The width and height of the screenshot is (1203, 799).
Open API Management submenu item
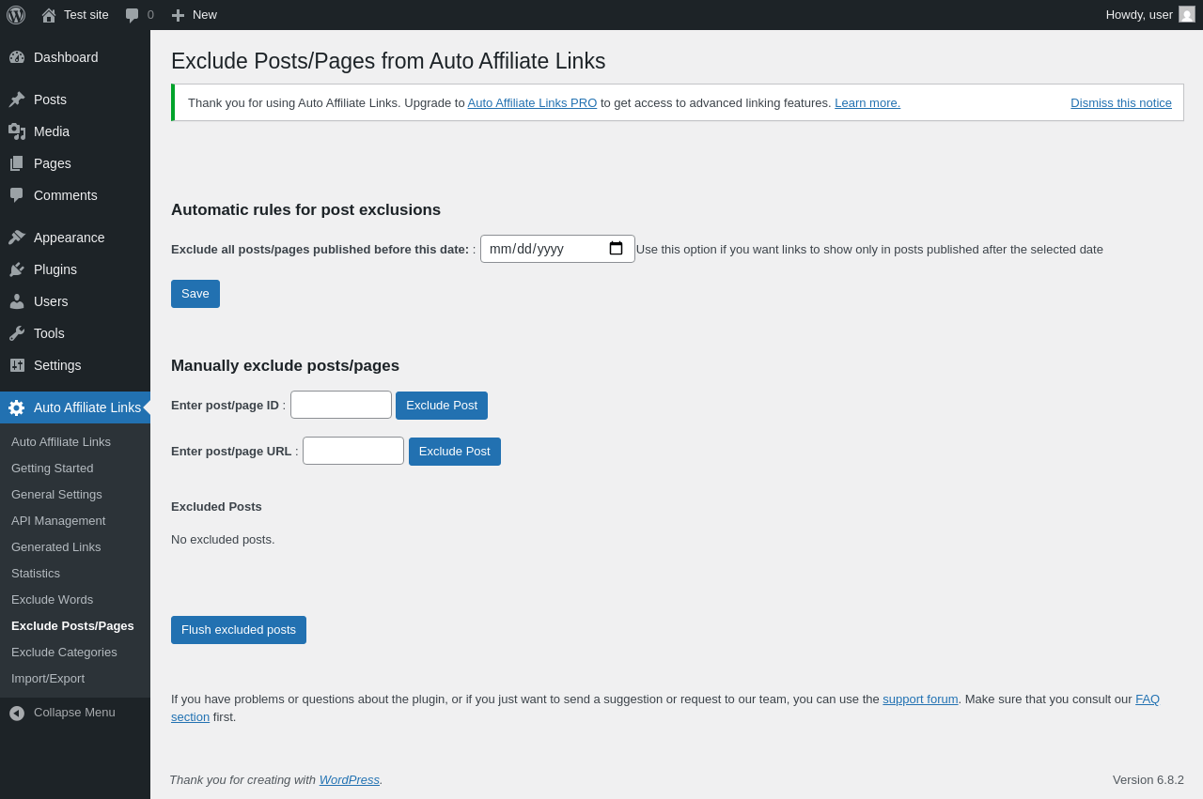click(75, 520)
